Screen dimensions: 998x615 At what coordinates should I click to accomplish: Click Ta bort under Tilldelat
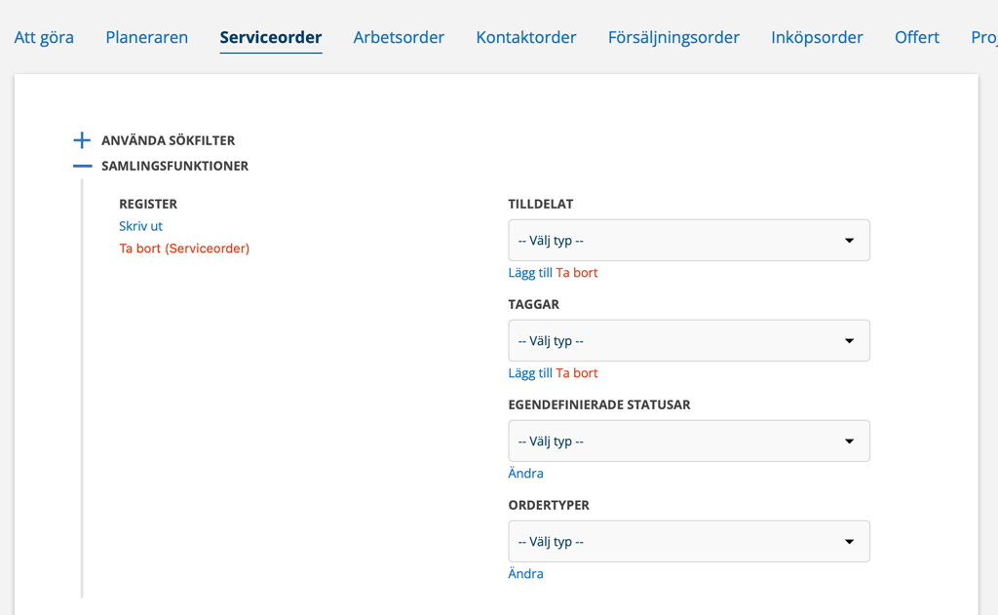coord(577,273)
